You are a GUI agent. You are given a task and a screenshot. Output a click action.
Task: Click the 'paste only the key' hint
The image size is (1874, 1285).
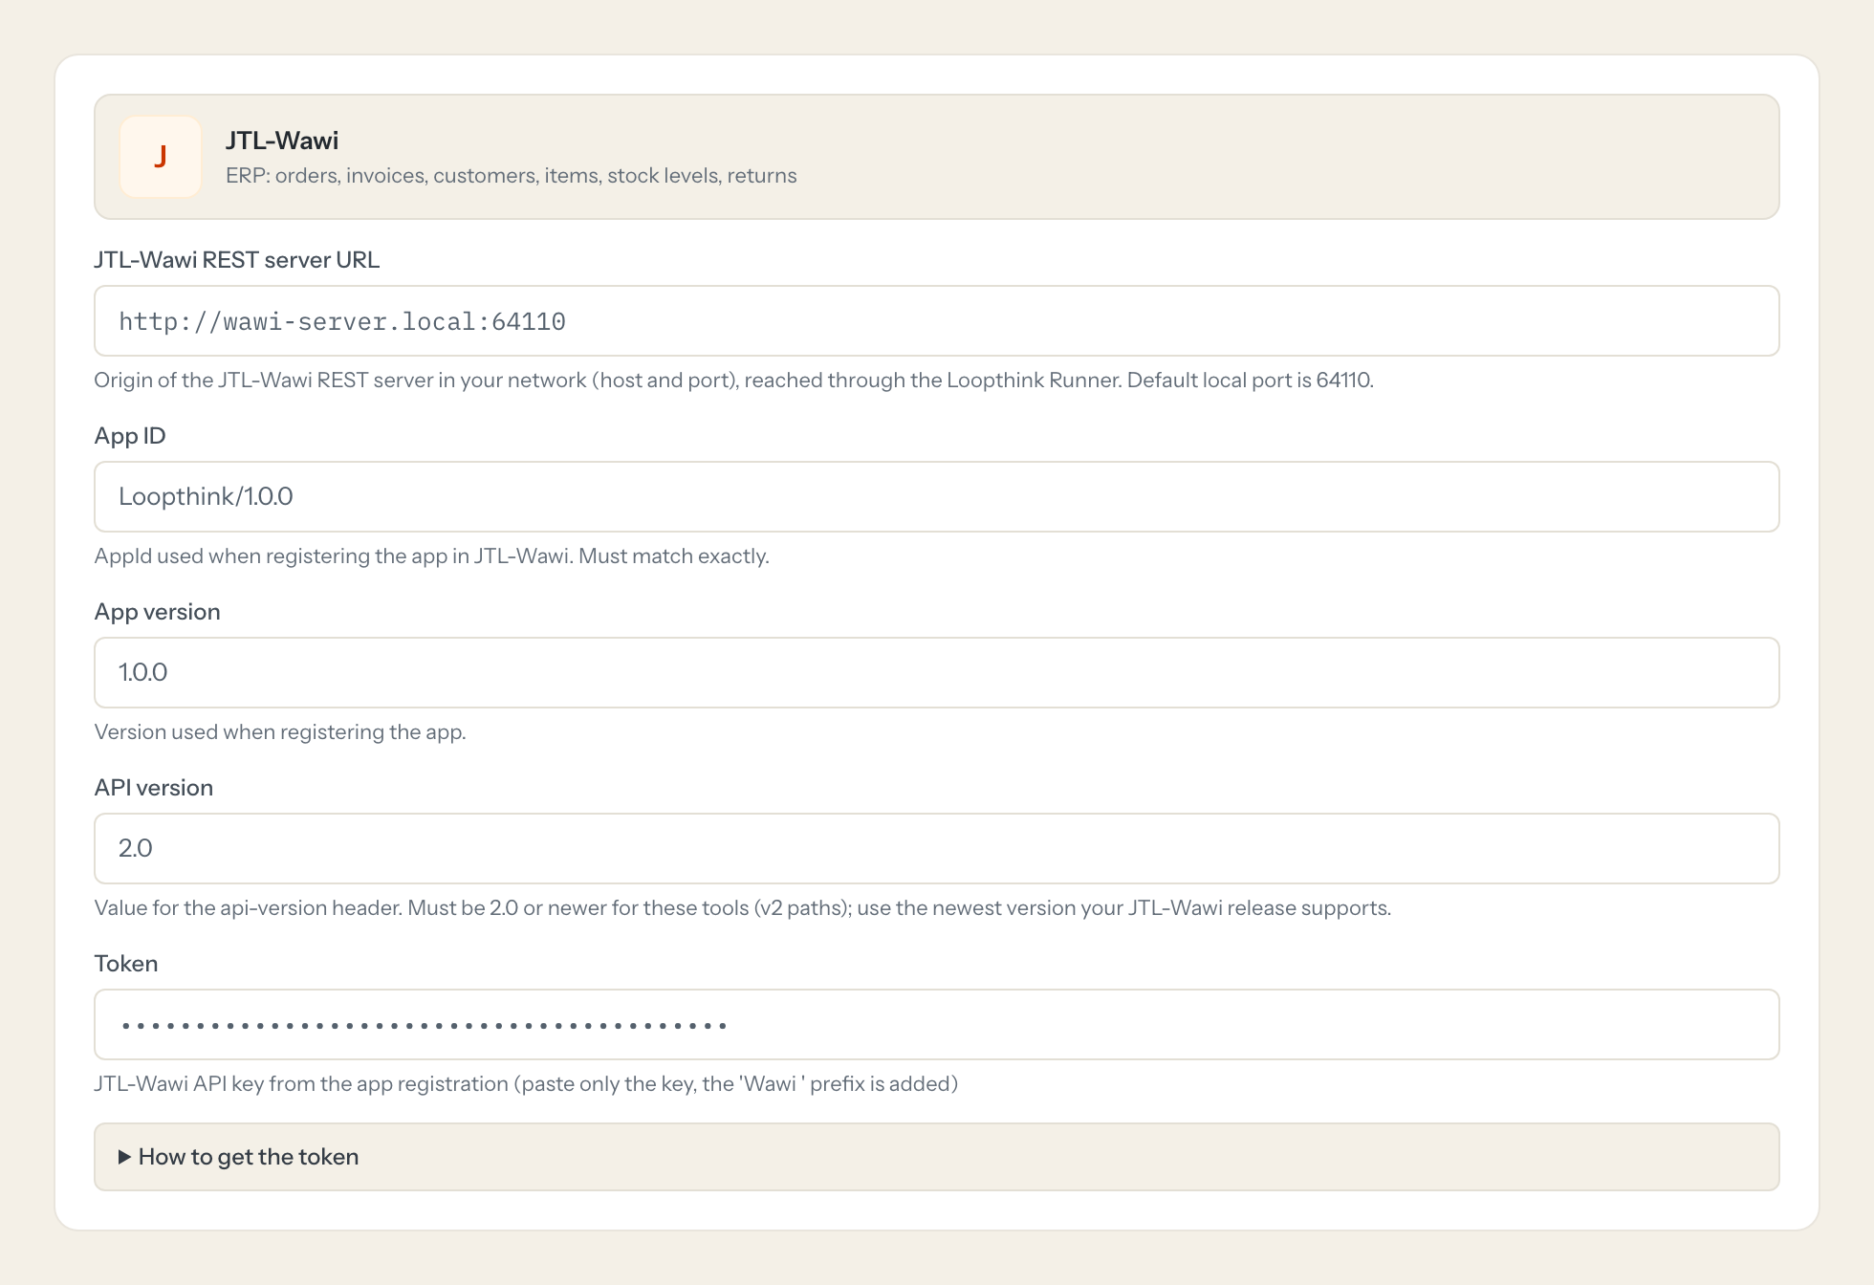526,1084
